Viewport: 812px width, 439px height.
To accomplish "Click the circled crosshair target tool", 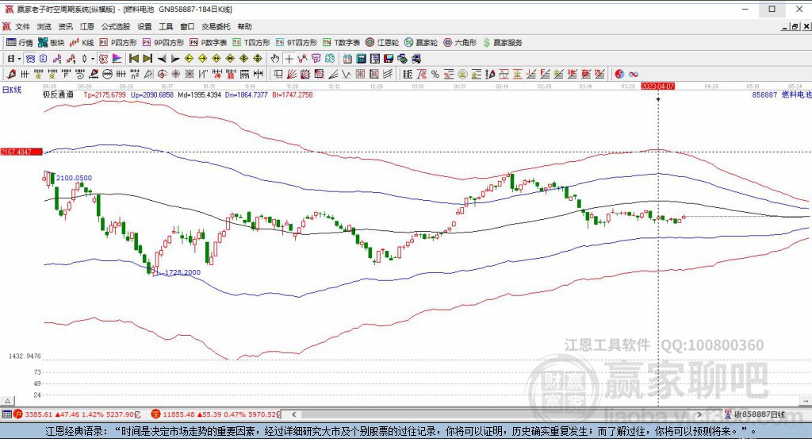I will [162, 74].
